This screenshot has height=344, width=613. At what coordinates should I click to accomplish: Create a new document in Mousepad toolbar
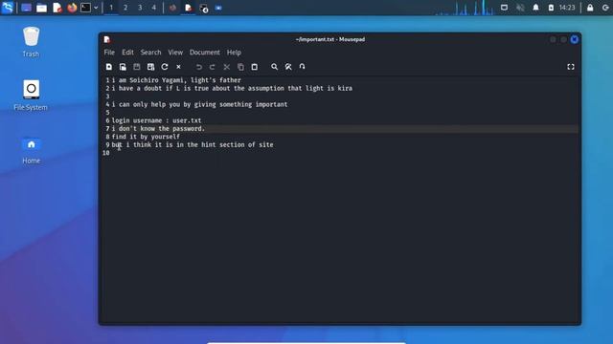[109, 67]
